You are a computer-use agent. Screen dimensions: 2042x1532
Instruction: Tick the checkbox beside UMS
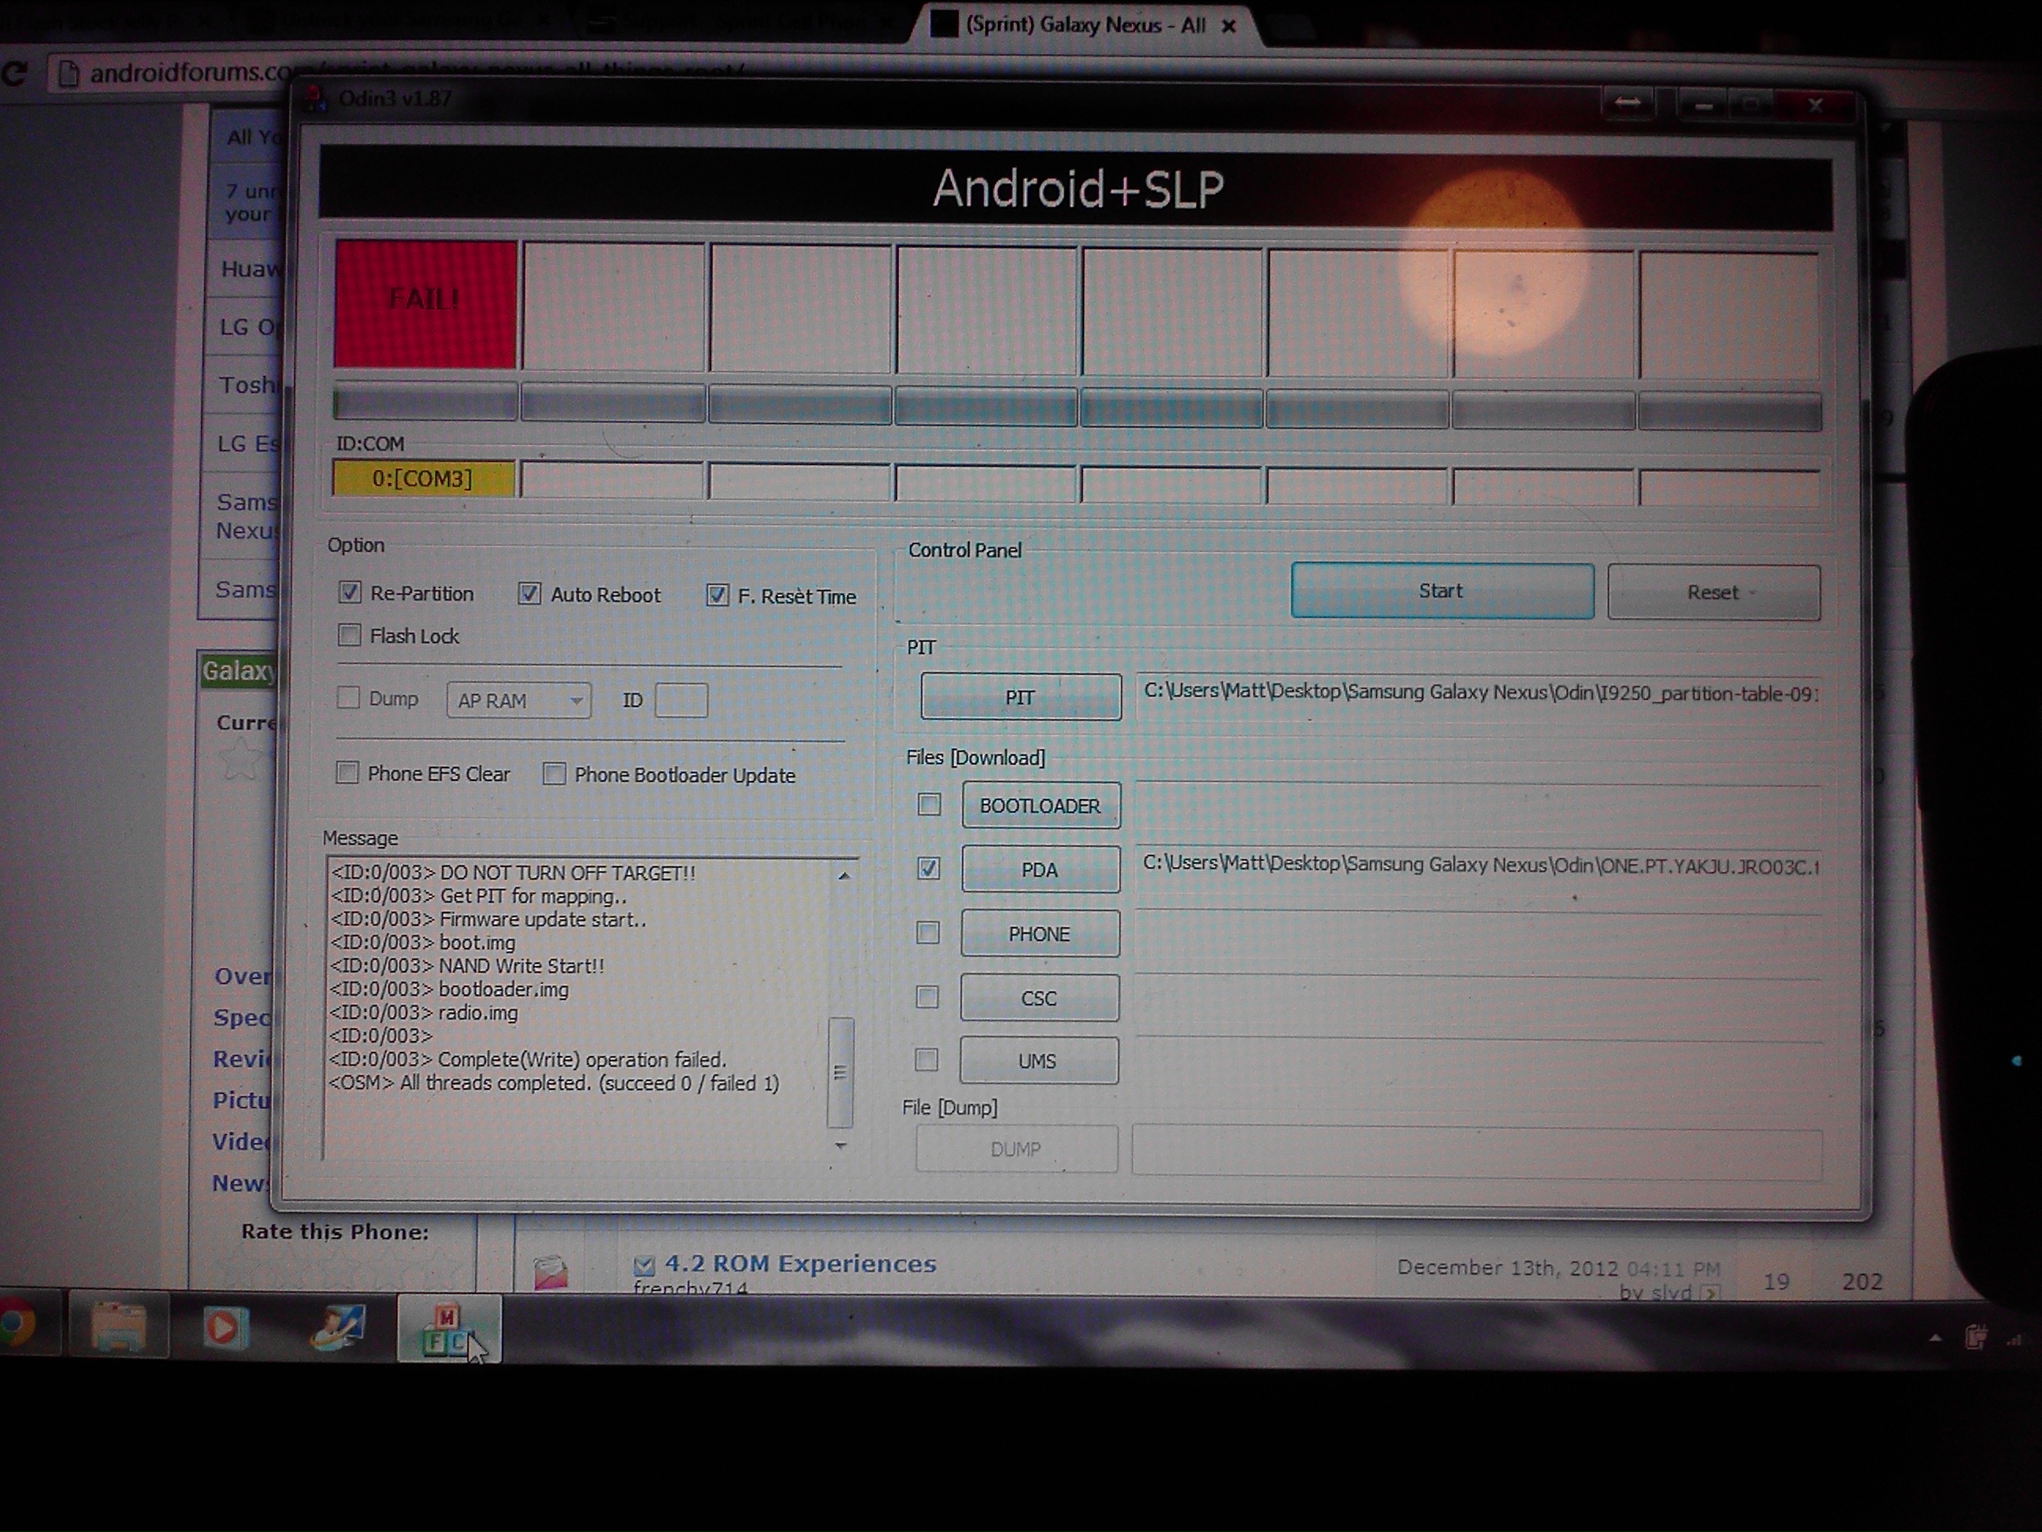926,1060
